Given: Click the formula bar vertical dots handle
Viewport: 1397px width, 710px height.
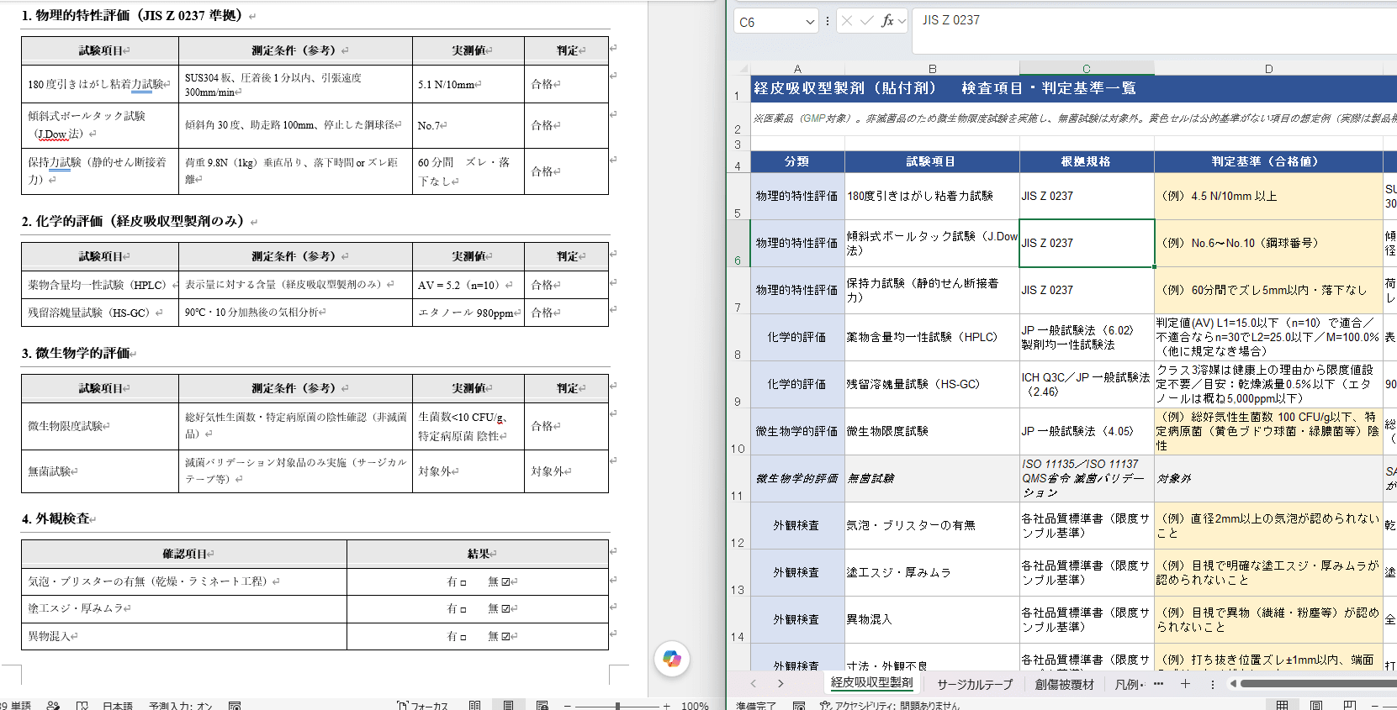Looking at the screenshot, I should tap(828, 21).
